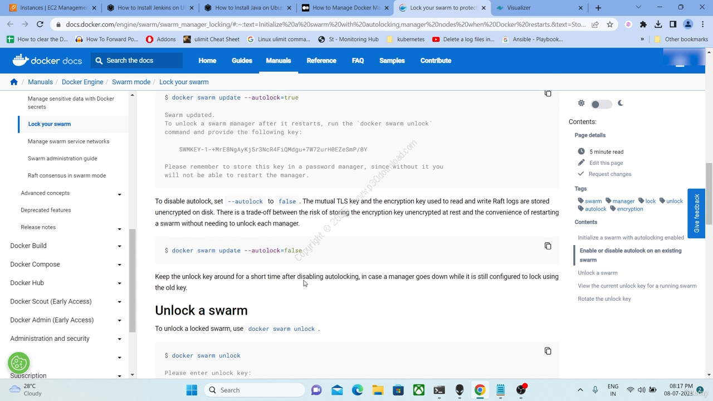Open the FAQ nav item
Screen dimensions: 713x401
[x=358, y=60]
